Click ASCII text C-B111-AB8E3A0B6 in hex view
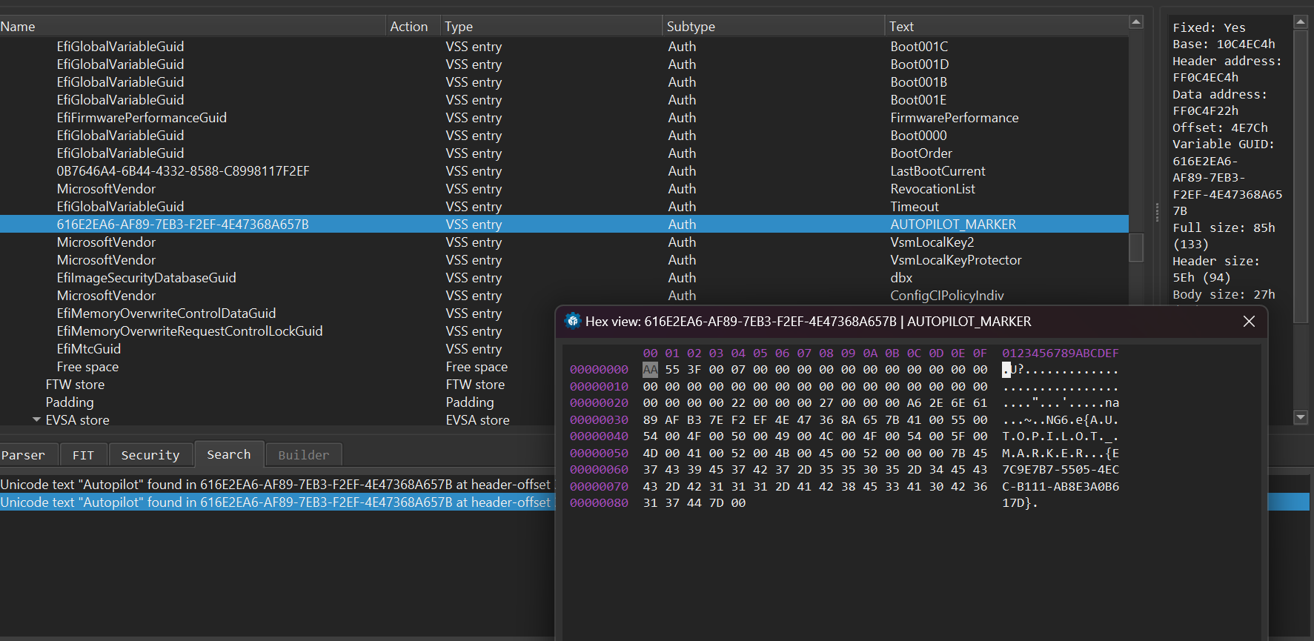1314x641 pixels. tap(1061, 486)
